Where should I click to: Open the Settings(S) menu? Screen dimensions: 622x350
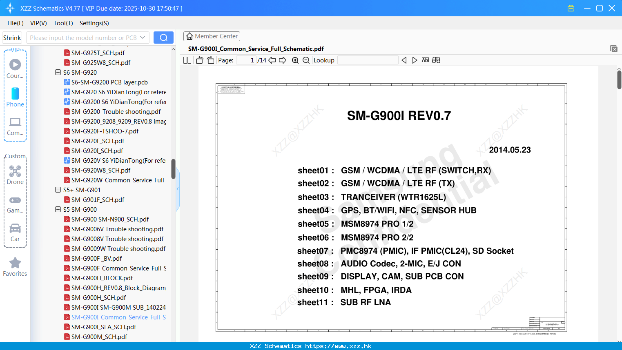pos(94,23)
